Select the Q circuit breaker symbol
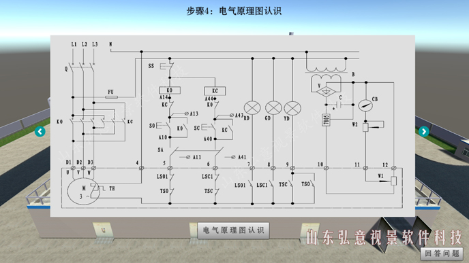The image size is (469, 263). (83, 67)
